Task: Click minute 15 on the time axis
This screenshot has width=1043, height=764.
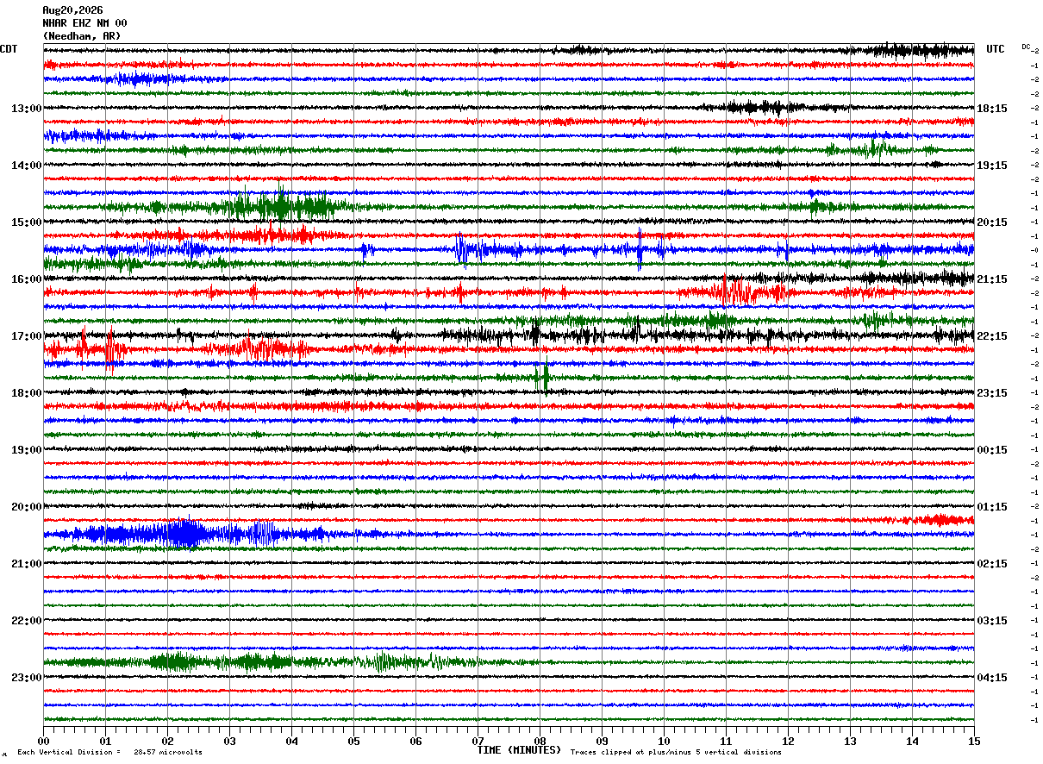Action: click(x=974, y=741)
